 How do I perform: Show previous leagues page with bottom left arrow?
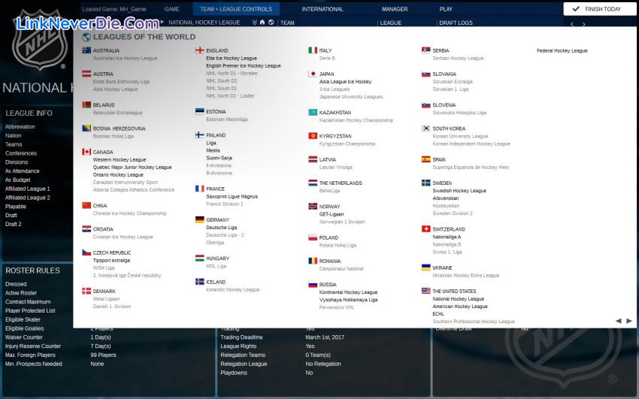(x=618, y=321)
